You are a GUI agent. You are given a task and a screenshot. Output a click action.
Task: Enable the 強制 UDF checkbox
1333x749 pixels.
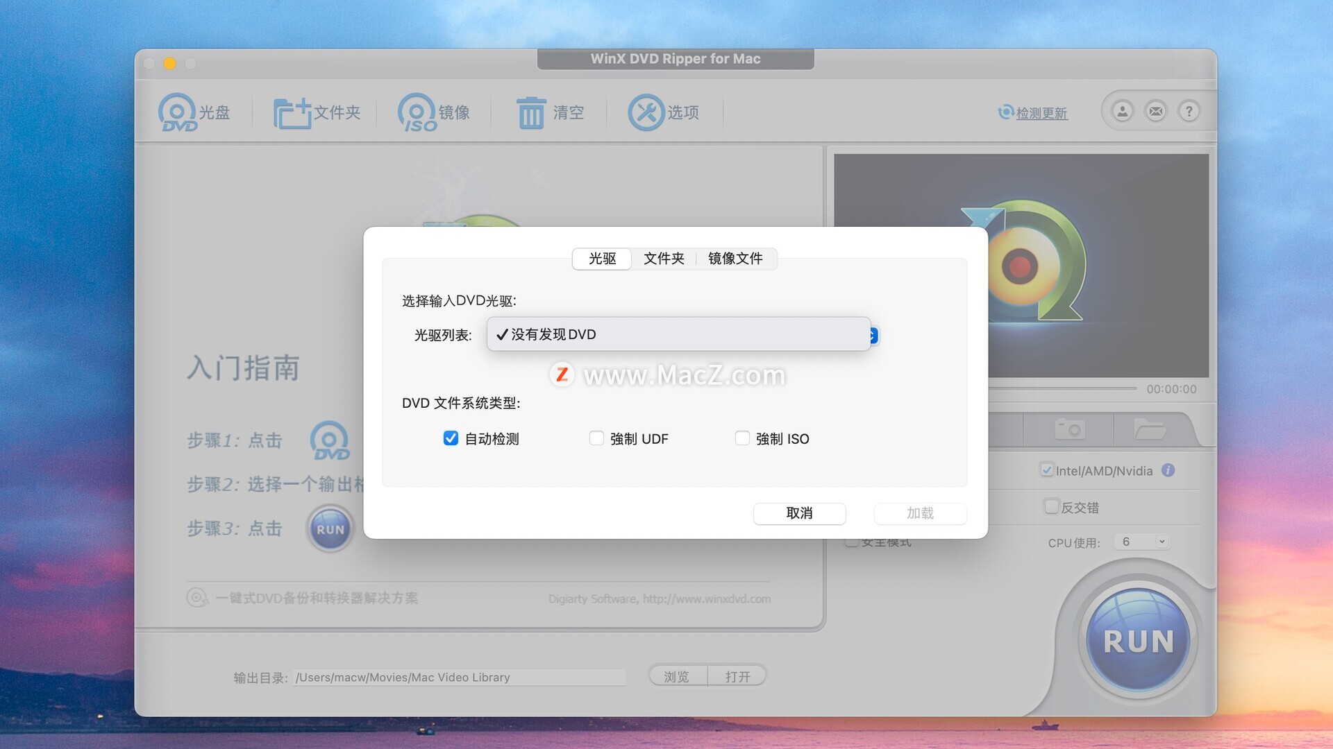click(x=596, y=438)
